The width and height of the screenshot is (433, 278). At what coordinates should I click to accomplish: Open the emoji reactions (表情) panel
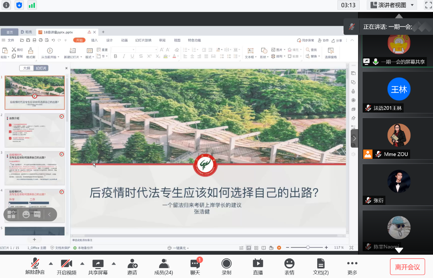289,266
